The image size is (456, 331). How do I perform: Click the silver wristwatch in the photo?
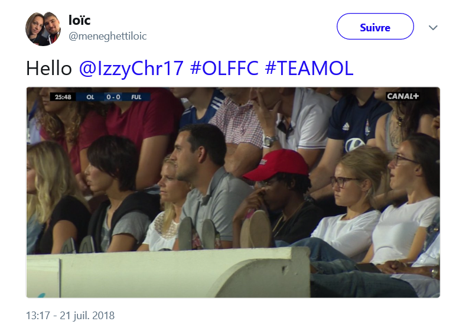tap(270, 141)
